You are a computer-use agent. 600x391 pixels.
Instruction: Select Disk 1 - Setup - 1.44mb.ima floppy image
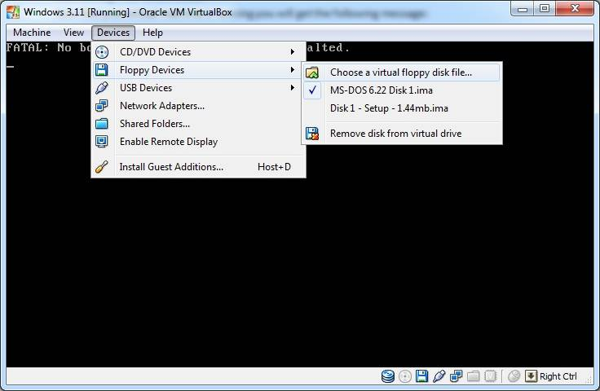pos(389,108)
